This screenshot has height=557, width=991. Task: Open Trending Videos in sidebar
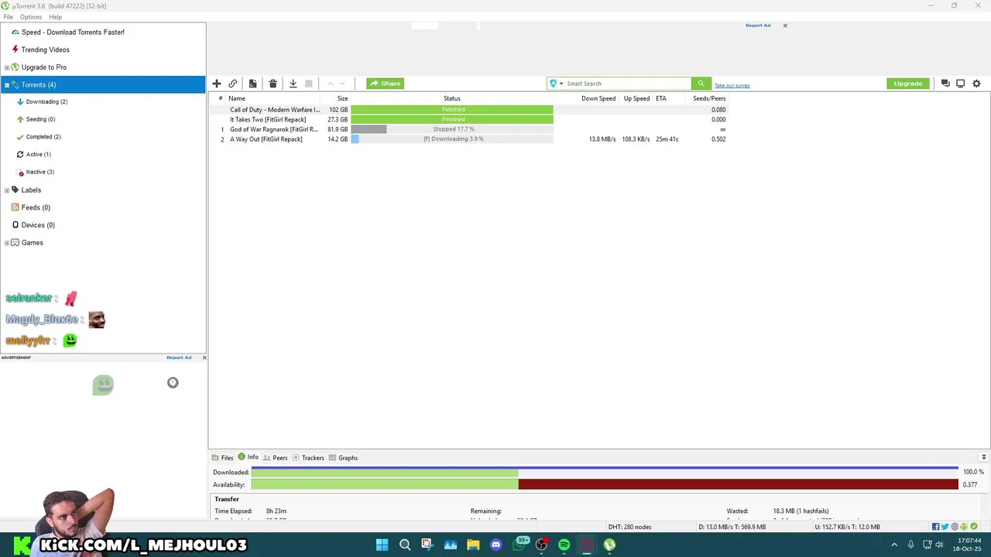click(x=45, y=50)
